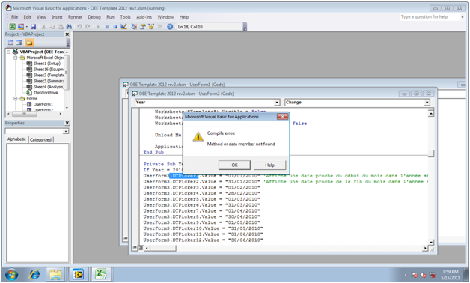Open the Year object dropdown in code window

277,103
